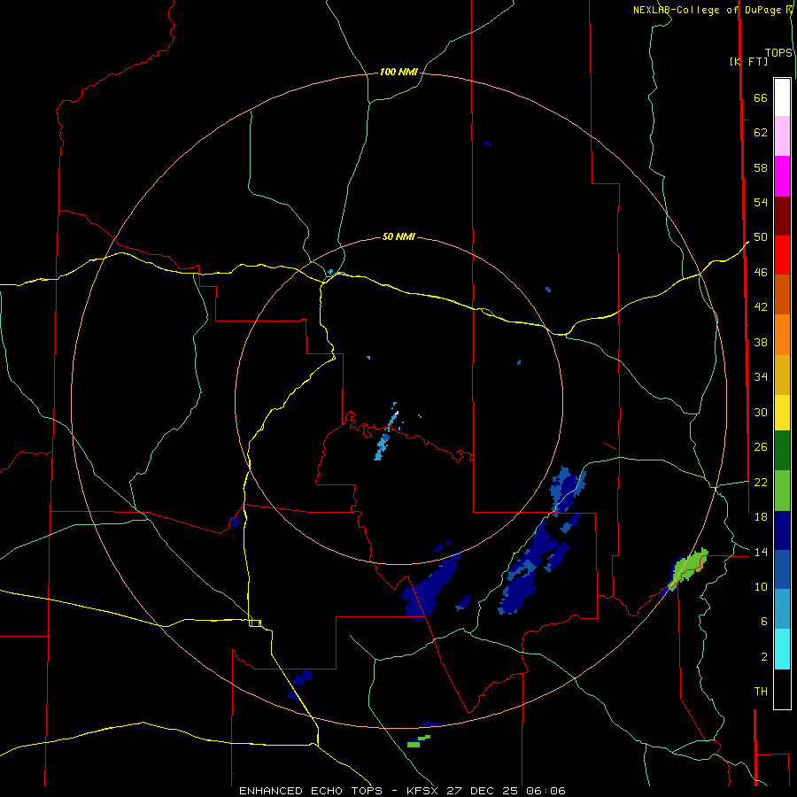The width and height of the screenshot is (797, 797).
Task: Click the dark red legend swatch
Action: point(782,216)
